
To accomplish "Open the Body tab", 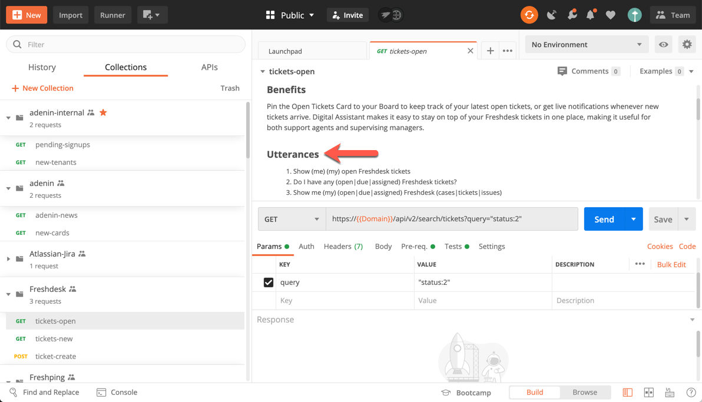I will [383, 246].
